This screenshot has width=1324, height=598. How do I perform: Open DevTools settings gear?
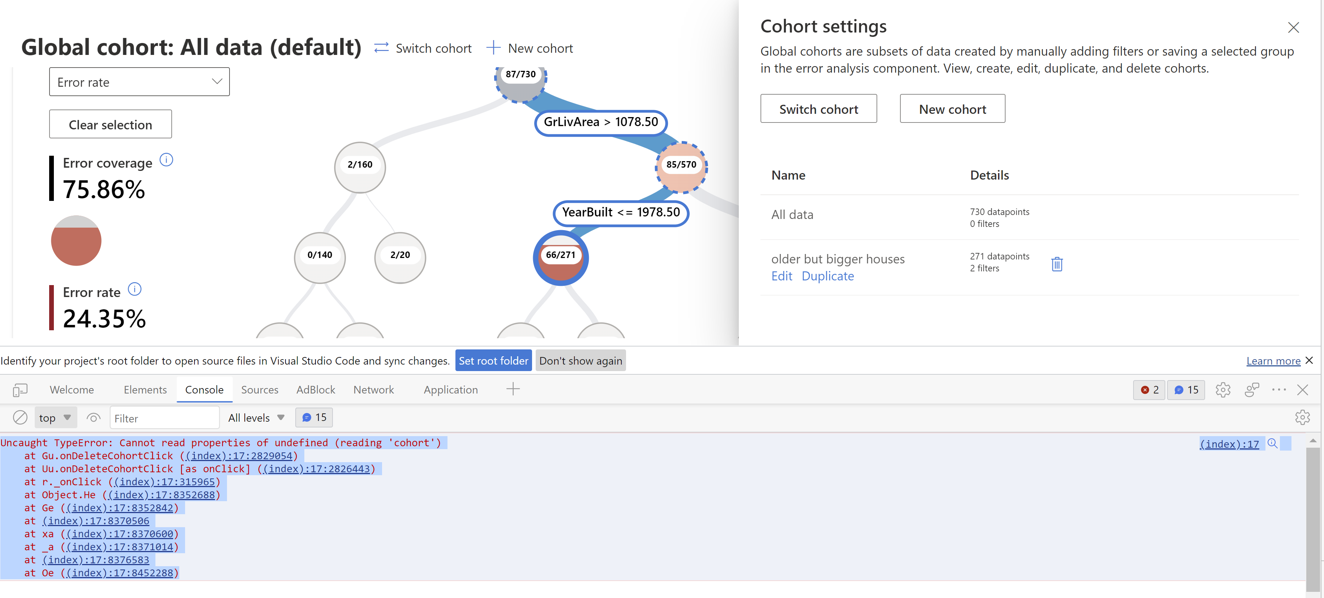(1223, 390)
